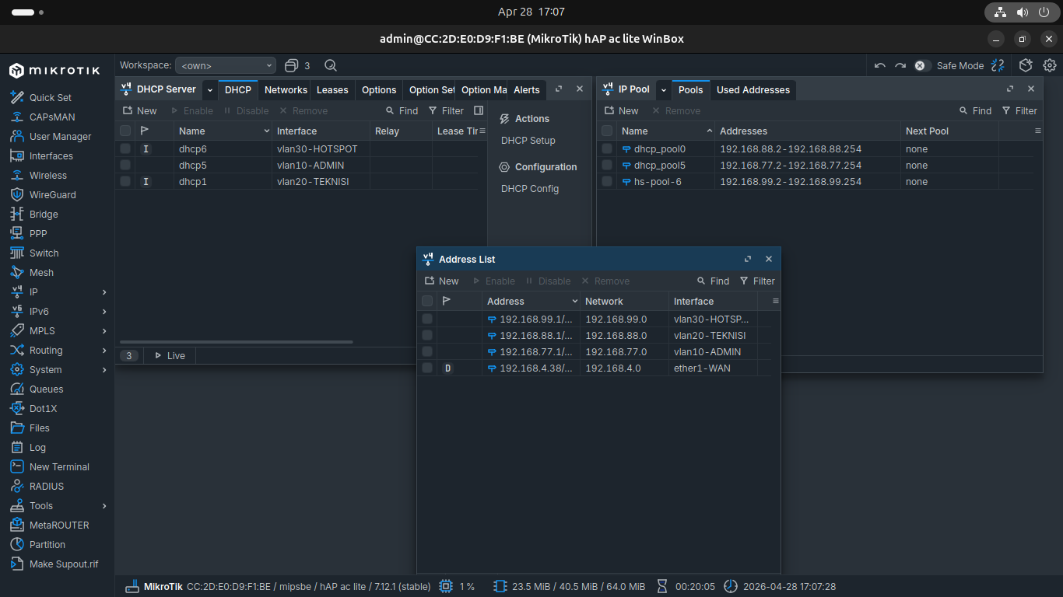Image resolution: width=1063 pixels, height=597 pixels.
Task: Open the PPP section
Action: [x=38, y=233]
